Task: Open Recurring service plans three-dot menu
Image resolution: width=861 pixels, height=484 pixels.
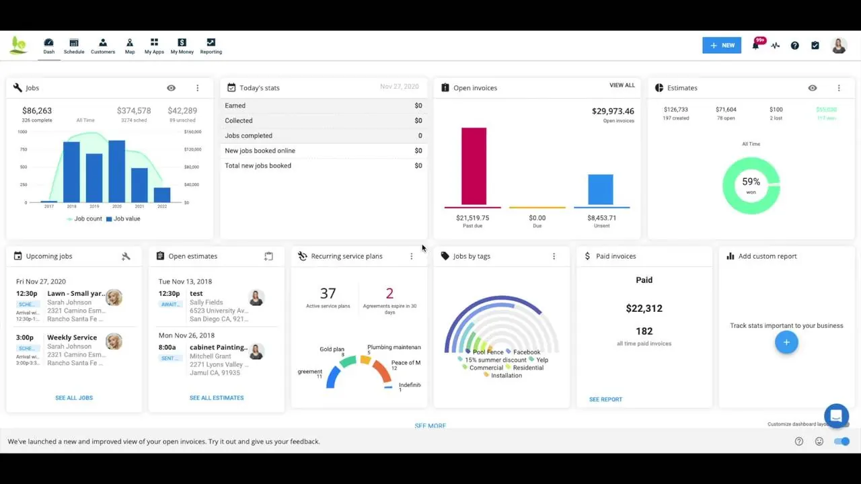Action: click(x=411, y=256)
